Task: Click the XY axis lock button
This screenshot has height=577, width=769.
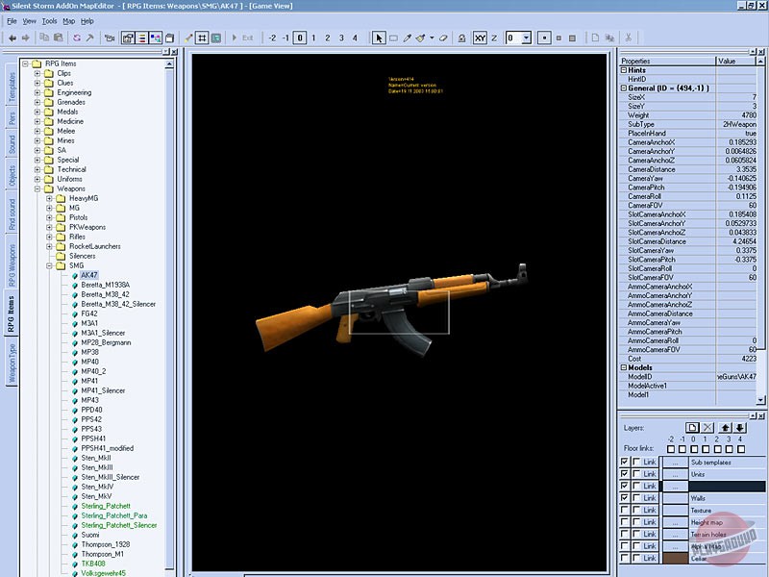Action: point(480,38)
